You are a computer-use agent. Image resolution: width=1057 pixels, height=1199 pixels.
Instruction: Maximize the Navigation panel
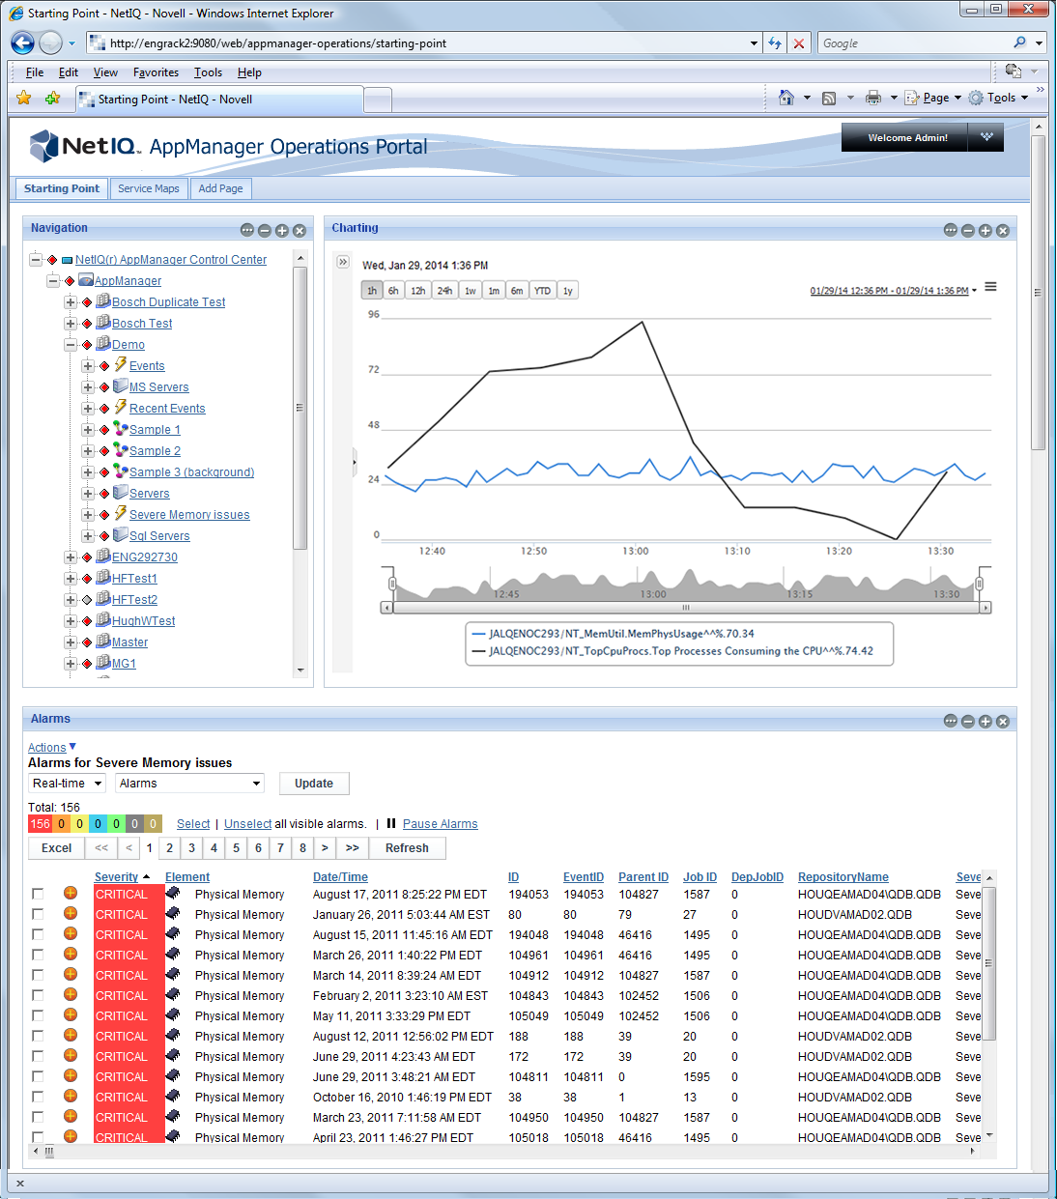(x=282, y=230)
